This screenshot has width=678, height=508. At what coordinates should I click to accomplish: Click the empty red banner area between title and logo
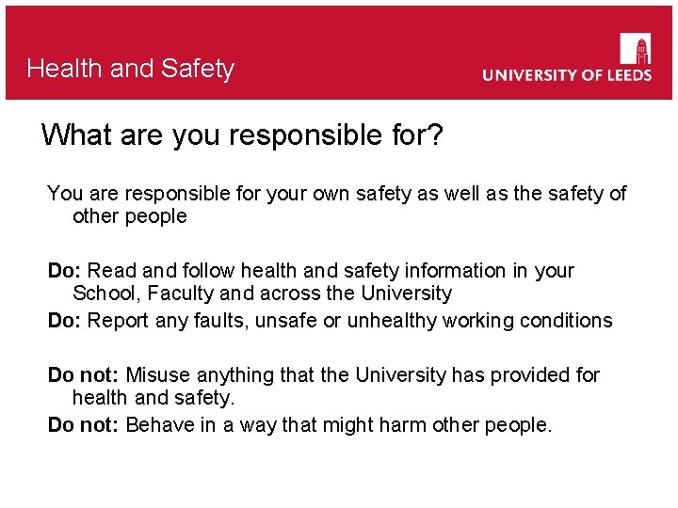(x=358, y=56)
